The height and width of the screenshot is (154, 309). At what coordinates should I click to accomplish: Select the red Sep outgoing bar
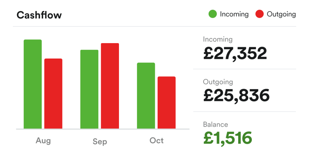[110, 86]
